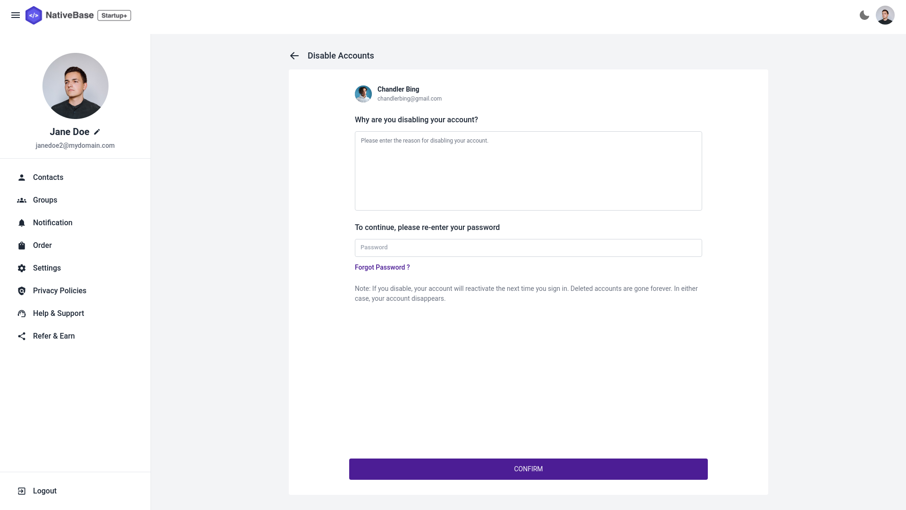The image size is (906, 510).
Task: Open Order section in sidebar
Action: pos(42,246)
